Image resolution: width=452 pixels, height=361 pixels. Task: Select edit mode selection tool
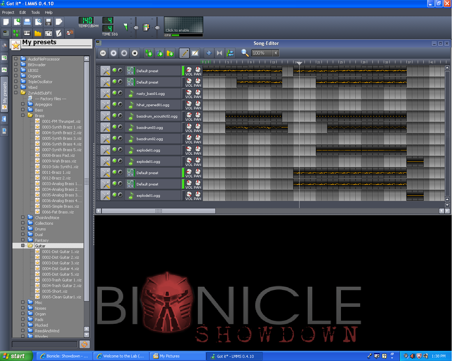pyautogui.click(x=195, y=53)
